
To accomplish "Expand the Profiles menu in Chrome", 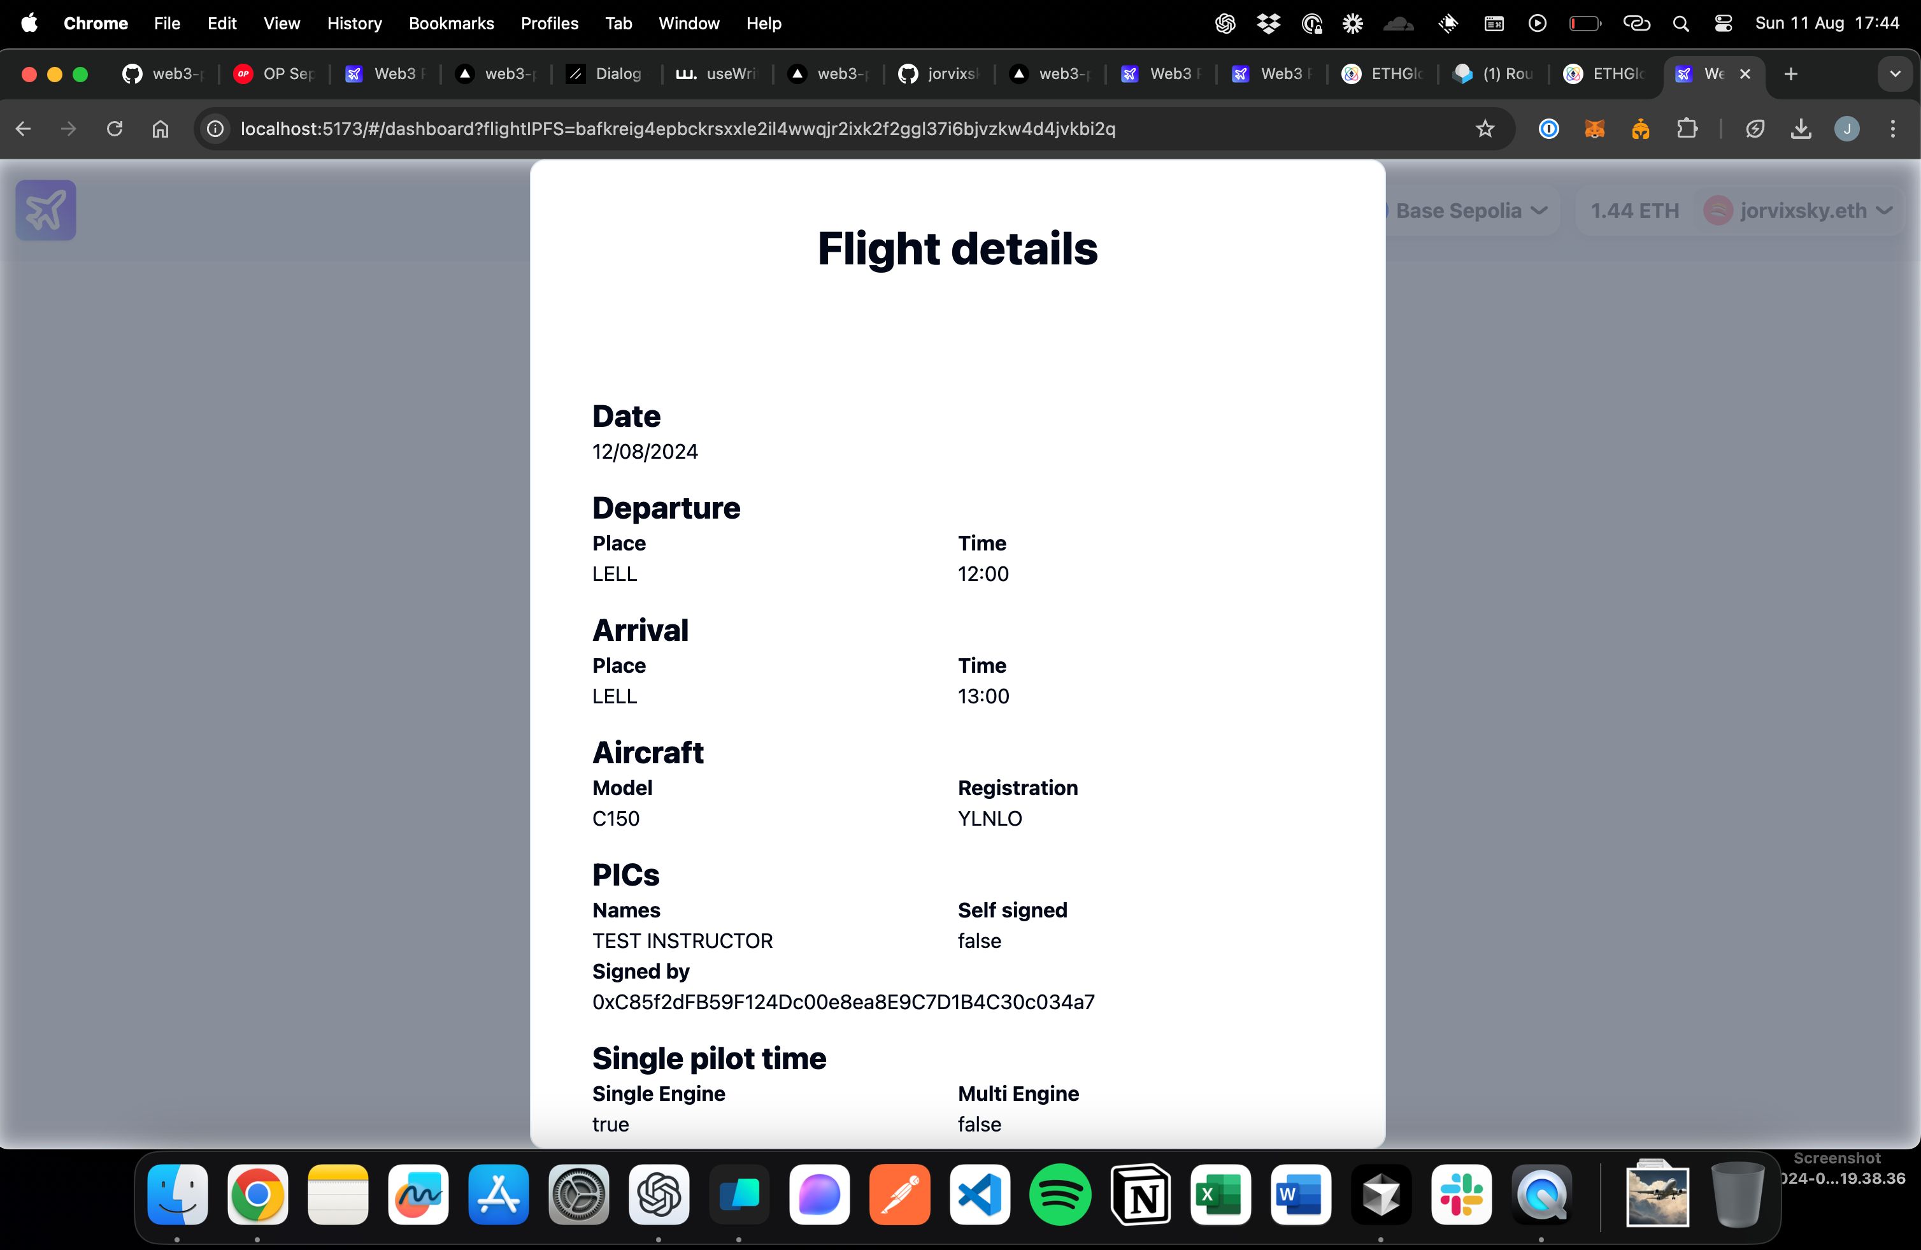I will [x=549, y=22].
